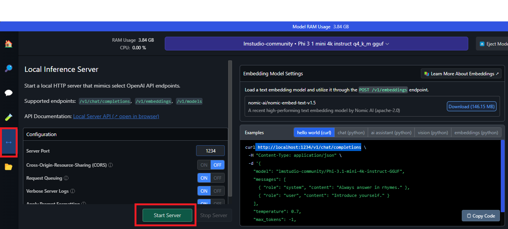The image size is (508, 229).
Task: Open the Phi 3 1 mini model selector
Action: coord(316,44)
